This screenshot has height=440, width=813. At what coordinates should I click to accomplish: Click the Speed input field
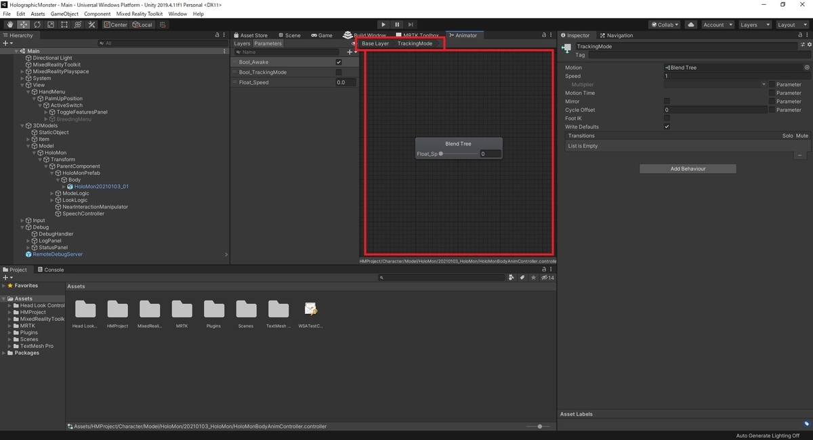[x=736, y=76]
